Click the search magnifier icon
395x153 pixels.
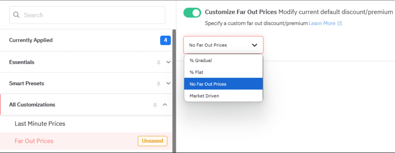tap(16, 15)
